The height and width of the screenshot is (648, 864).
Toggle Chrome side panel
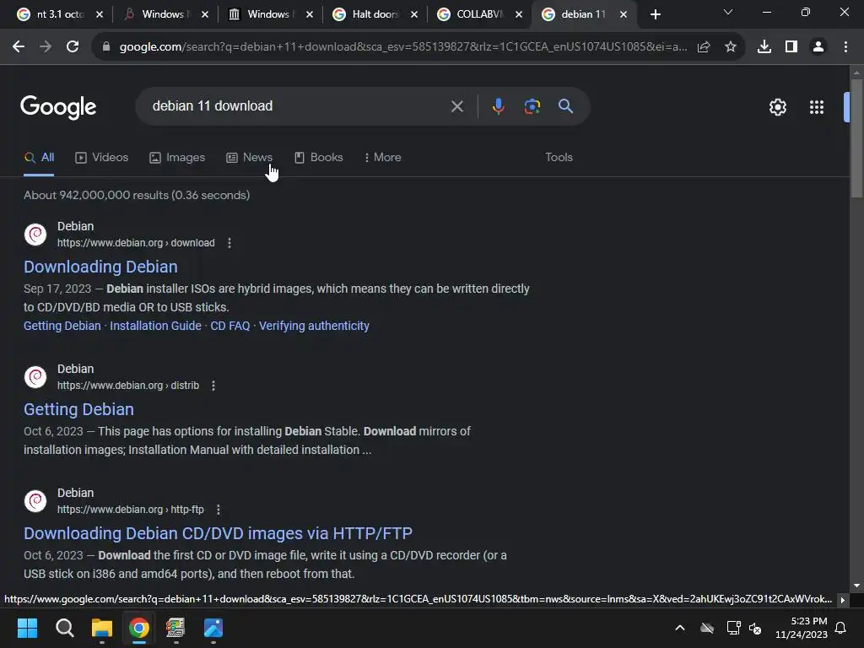click(x=791, y=47)
